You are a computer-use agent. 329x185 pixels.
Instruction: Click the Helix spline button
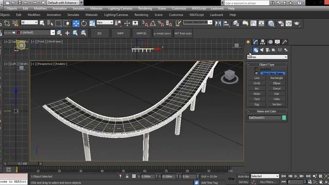(x=277, y=99)
